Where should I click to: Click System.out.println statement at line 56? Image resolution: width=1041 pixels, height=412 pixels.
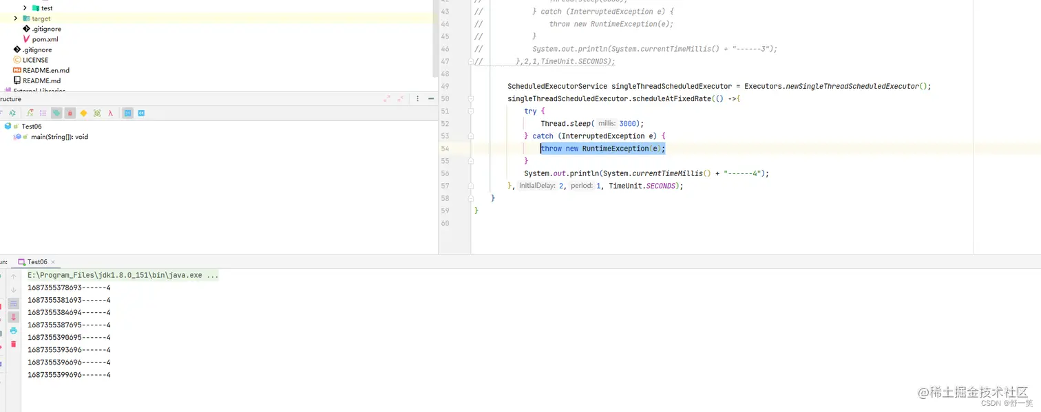click(x=646, y=173)
